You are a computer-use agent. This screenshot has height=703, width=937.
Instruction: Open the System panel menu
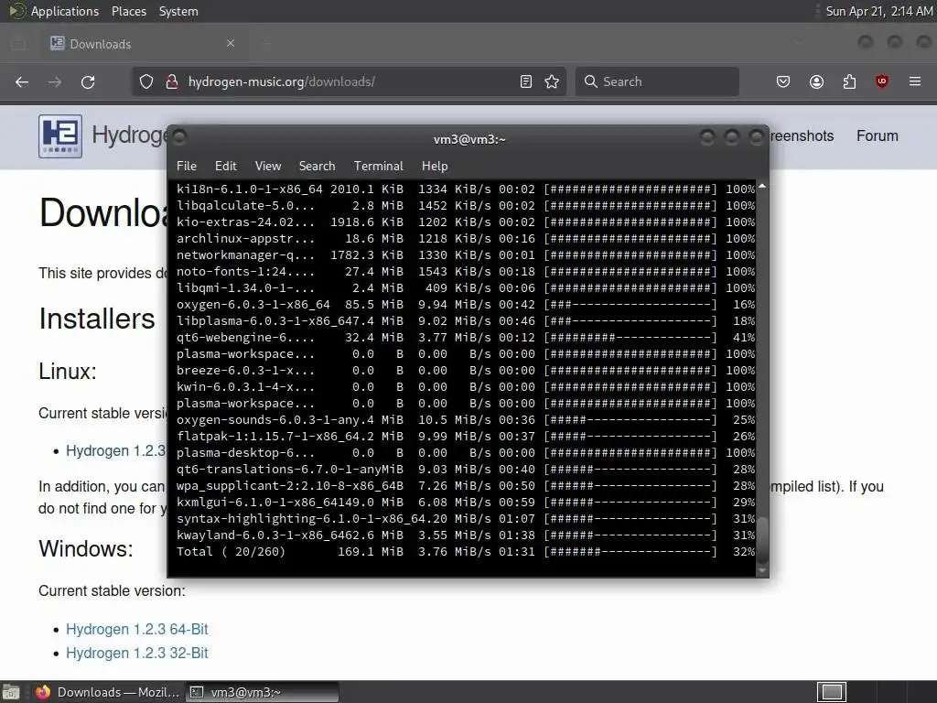(178, 11)
